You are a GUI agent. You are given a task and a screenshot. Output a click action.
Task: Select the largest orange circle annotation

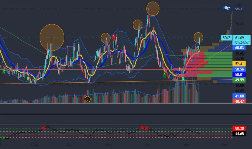click(52, 38)
